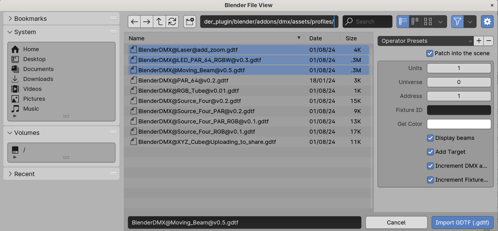
Task: Click the Bookmarks panel grip handle
Action: tap(113, 18)
